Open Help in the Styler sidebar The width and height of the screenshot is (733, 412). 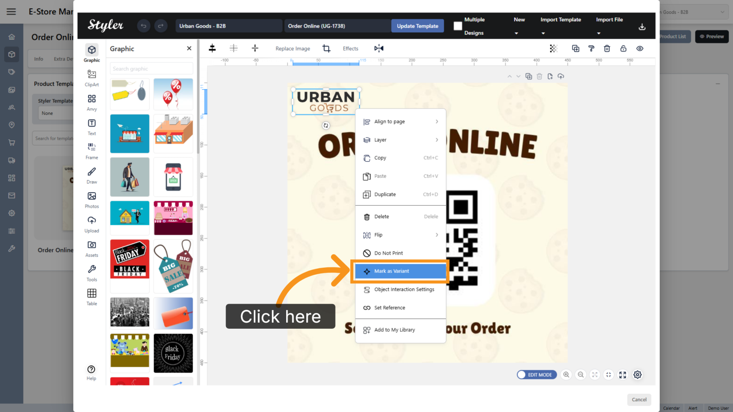pos(91,372)
